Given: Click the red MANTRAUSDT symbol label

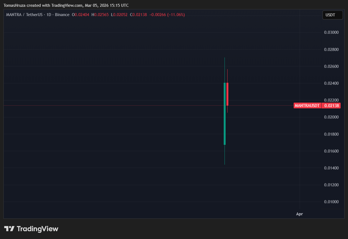Looking at the screenshot, I should [307, 106].
